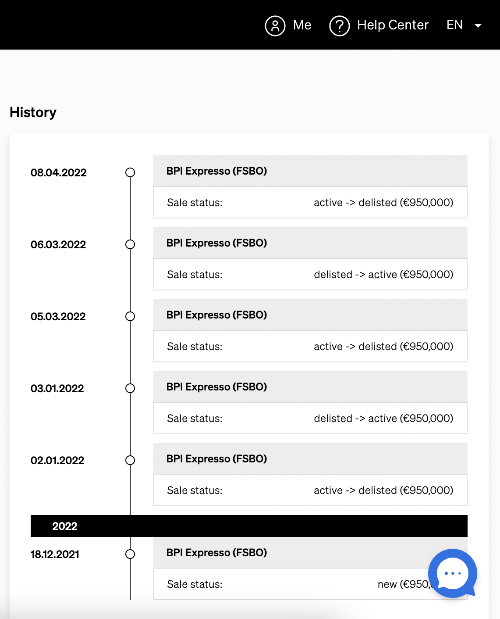
Task: Select the 03.01.2022 timeline marker
Action: pos(130,388)
